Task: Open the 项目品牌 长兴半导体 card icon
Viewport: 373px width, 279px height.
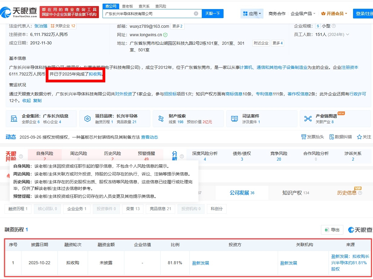Action: coord(87,119)
